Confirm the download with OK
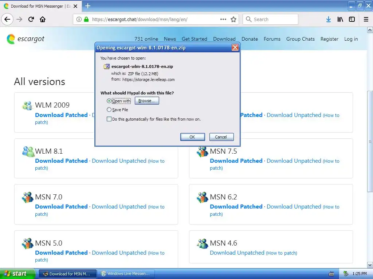Viewport: 373px width, 279px height. pos(192,137)
